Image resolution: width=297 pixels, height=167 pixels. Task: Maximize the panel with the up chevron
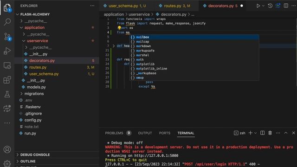click(286, 133)
